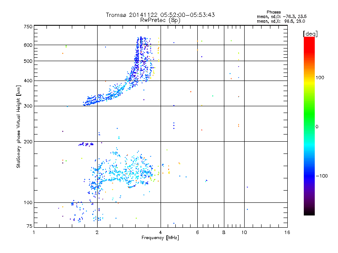Viewport: 338px width, 253px height.
Task: Click the x-axis label '10'
Action: pyautogui.click(x=244, y=232)
